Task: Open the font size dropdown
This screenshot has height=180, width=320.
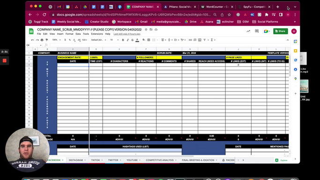Action: [114, 40]
